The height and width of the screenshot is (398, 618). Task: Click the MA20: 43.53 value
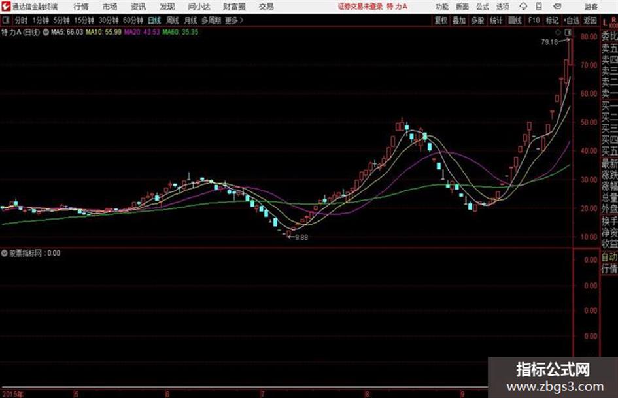pyautogui.click(x=142, y=32)
